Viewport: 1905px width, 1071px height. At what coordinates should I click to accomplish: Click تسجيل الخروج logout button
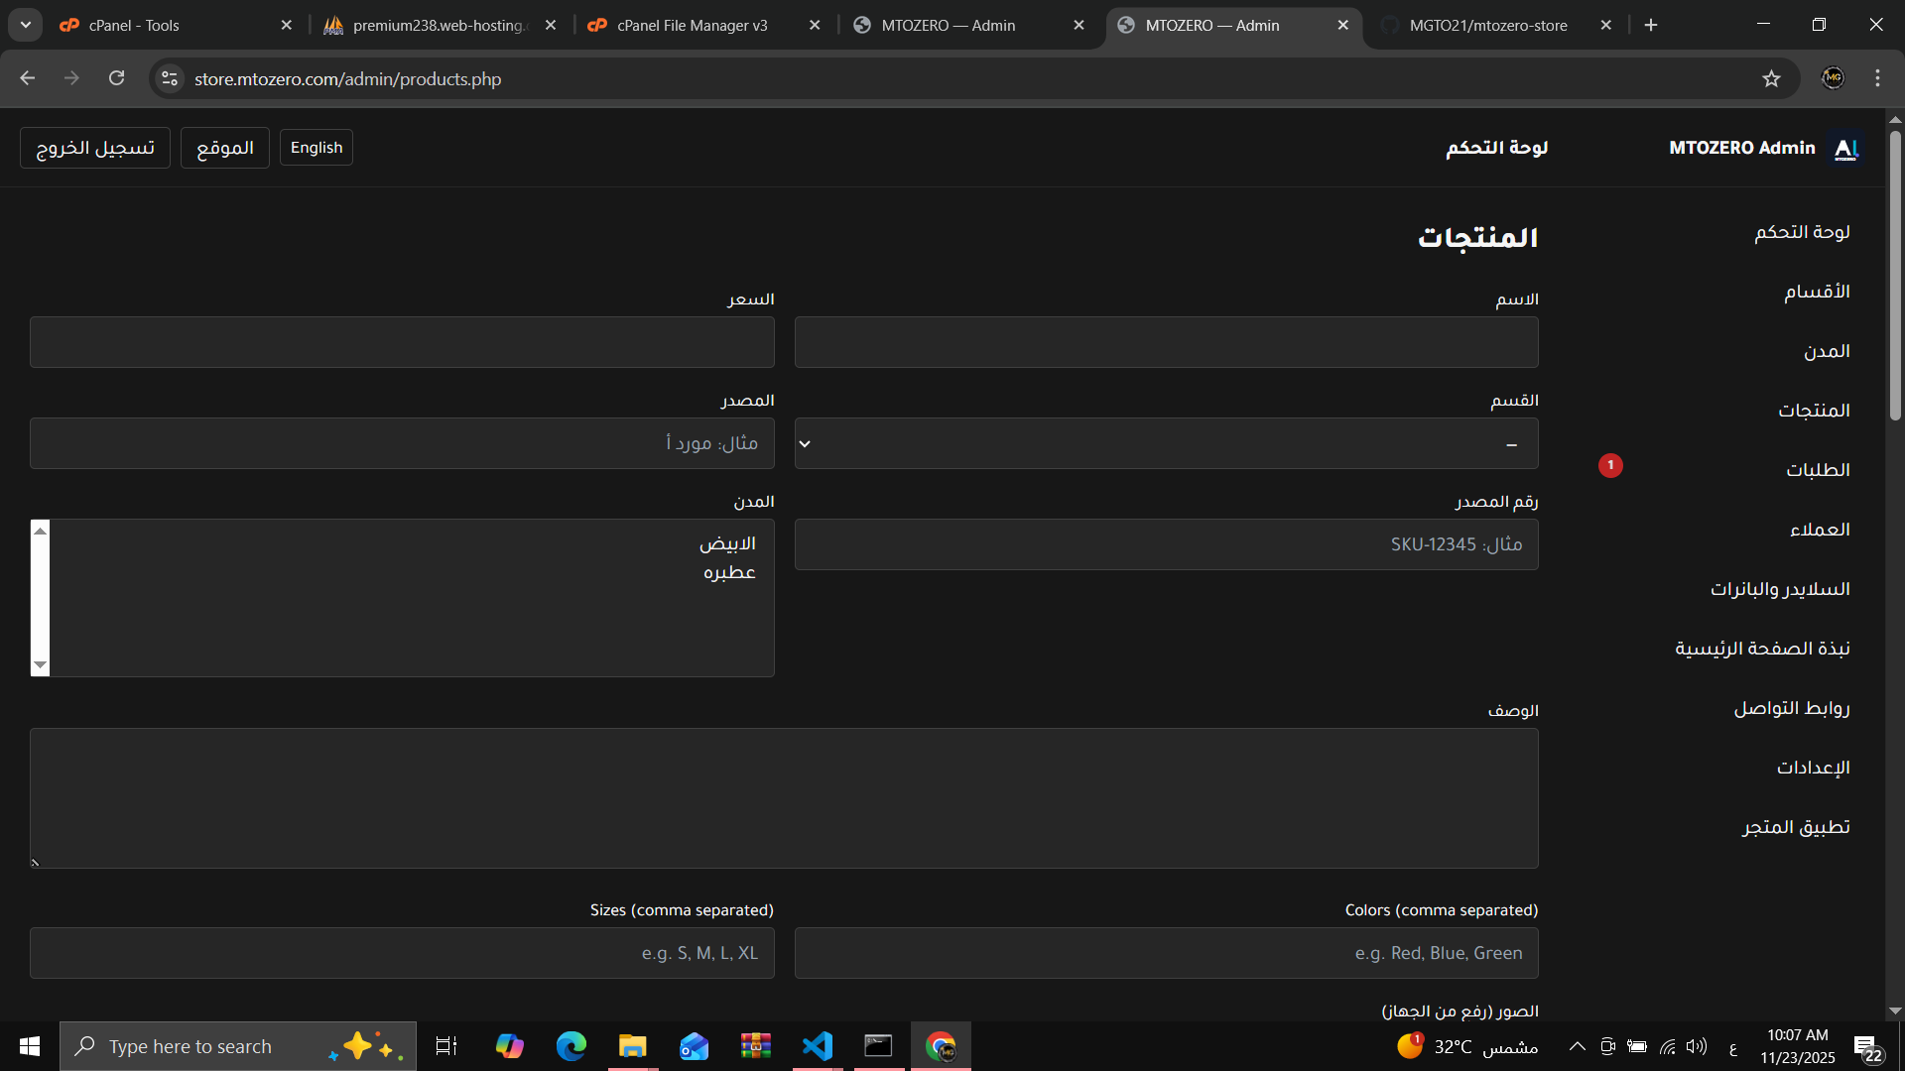tap(95, 148)
